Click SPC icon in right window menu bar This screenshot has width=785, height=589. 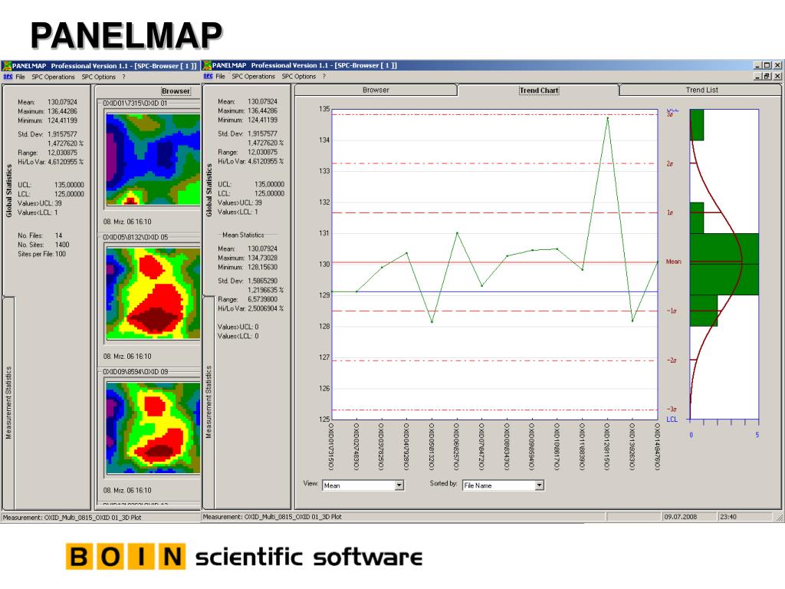pyautogui.click(x=209, y=76)
